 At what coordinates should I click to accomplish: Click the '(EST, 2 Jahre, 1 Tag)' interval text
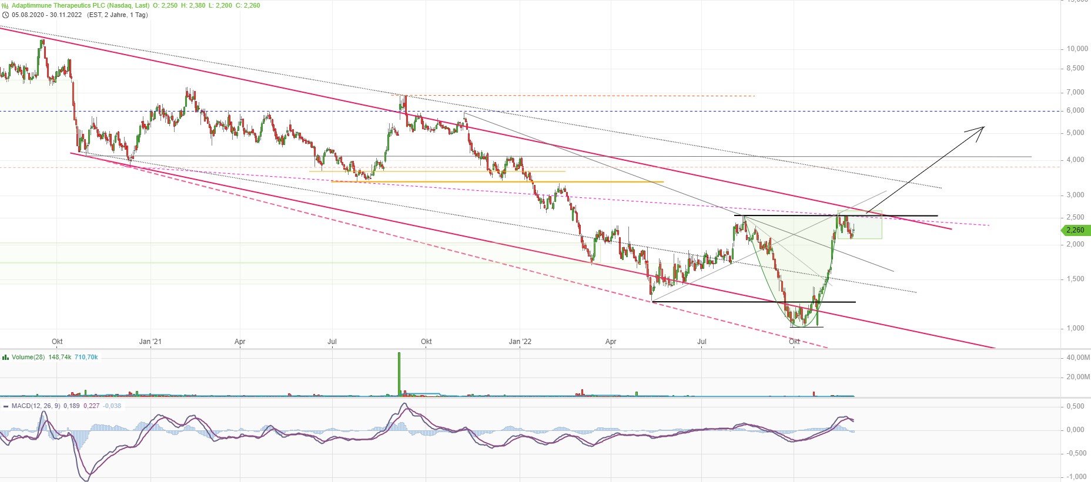click(117, 15)
